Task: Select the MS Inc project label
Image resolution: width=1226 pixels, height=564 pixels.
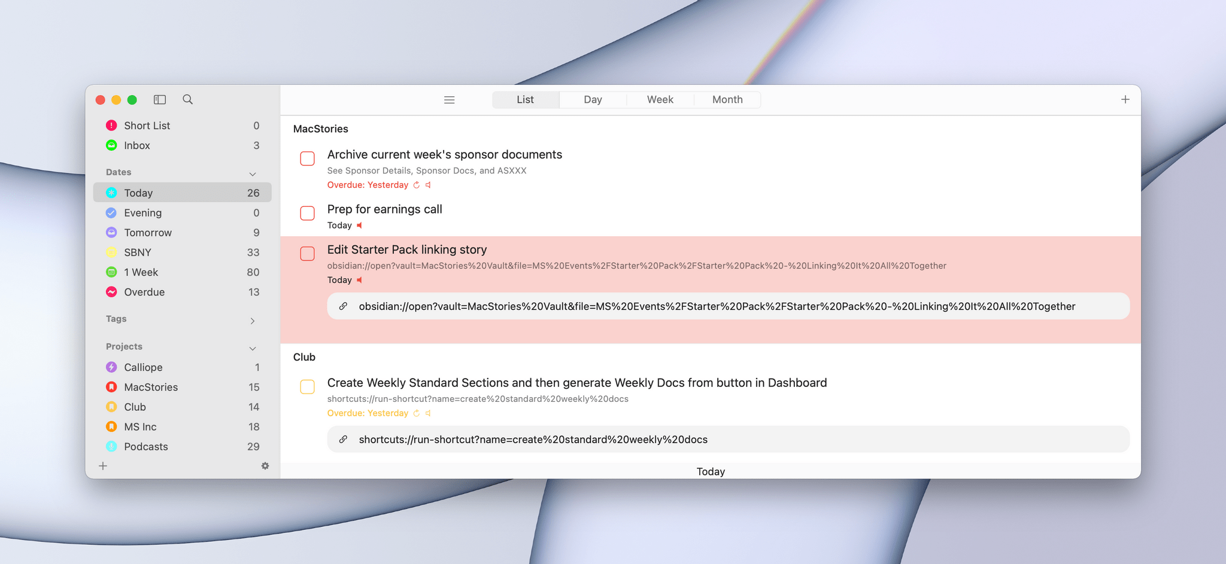Action: click(x=140, y=427)
